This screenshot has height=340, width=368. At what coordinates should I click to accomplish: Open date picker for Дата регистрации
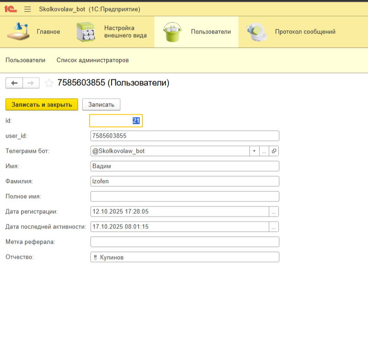[x=274, y=212]
